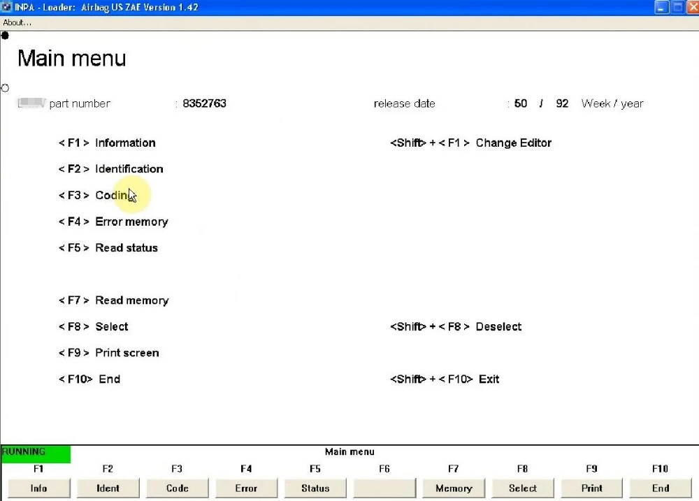Screen dimensions: 699x501
Task: Click the Status button under F5
Action: pyautogui.click(x=315, y=488)
